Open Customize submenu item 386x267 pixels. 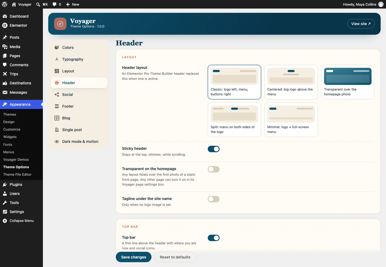pos(12,129)
